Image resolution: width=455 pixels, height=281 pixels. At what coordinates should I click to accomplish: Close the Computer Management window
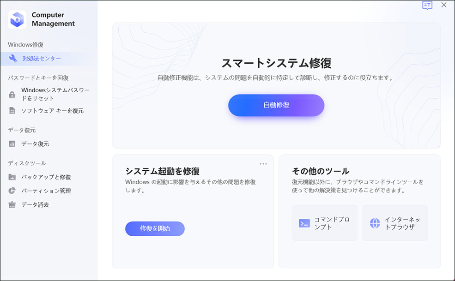click(444, 5)
